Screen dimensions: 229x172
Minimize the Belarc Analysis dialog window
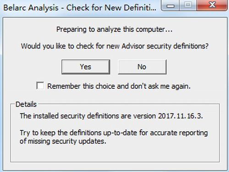pos(170,5)
